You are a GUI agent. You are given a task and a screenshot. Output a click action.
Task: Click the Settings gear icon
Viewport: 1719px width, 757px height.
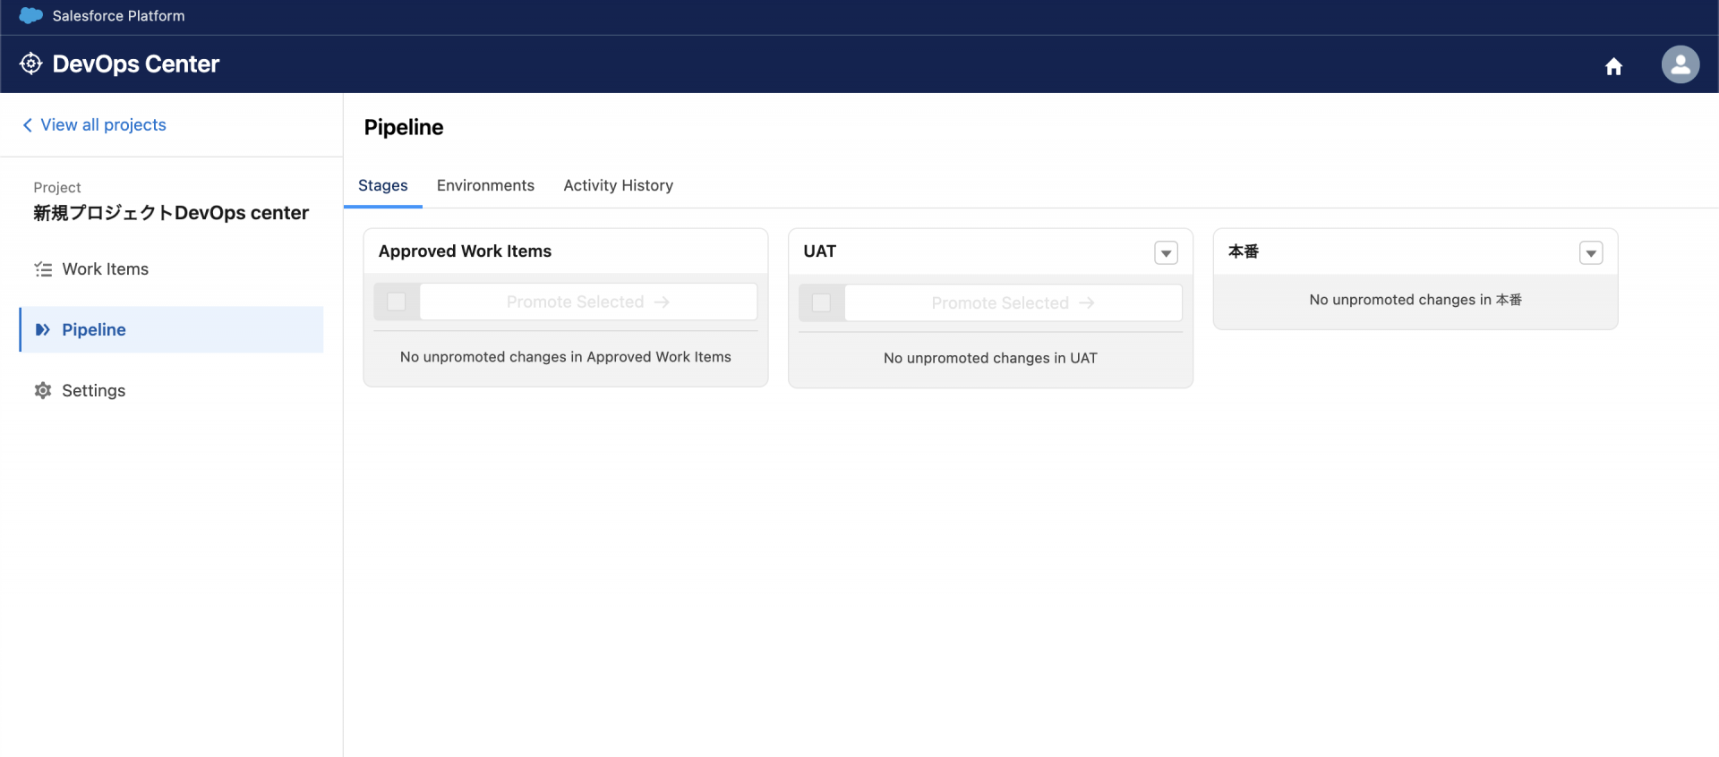click(x=43, y=391)
